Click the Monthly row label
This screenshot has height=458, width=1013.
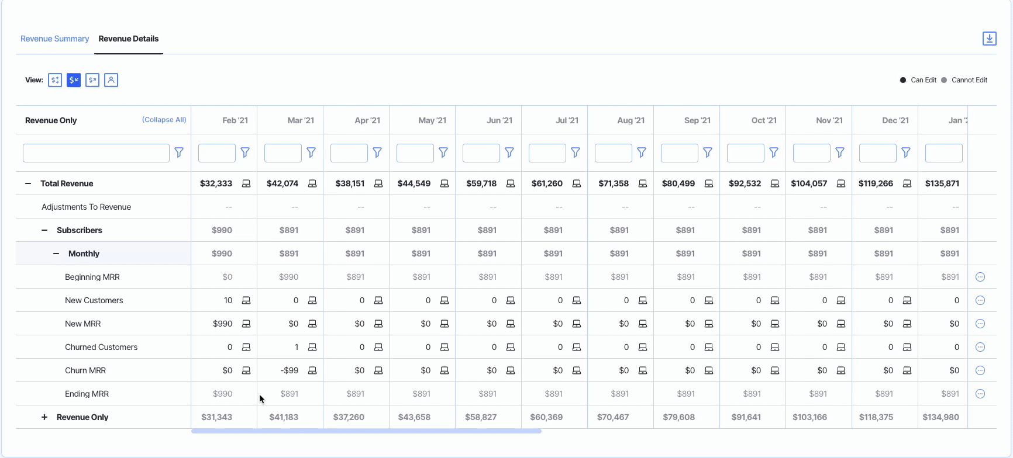(x=84, y=254)
